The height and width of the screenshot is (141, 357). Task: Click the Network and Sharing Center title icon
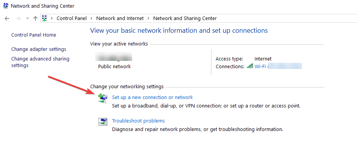point(5,6)
